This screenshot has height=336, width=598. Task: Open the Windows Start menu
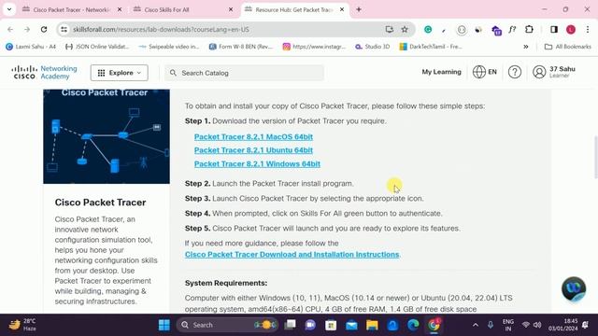(x=164, y=325)
